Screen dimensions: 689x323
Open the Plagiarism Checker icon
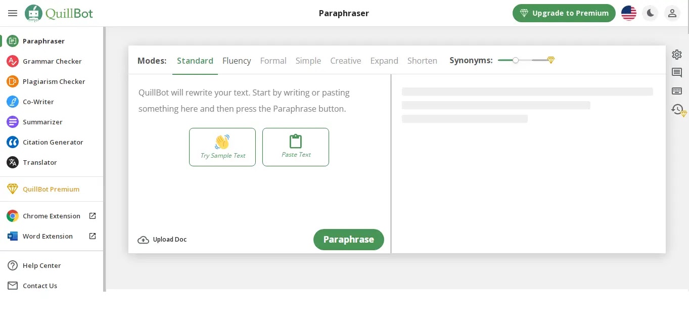pyautogui.click(x=13, y=81)
